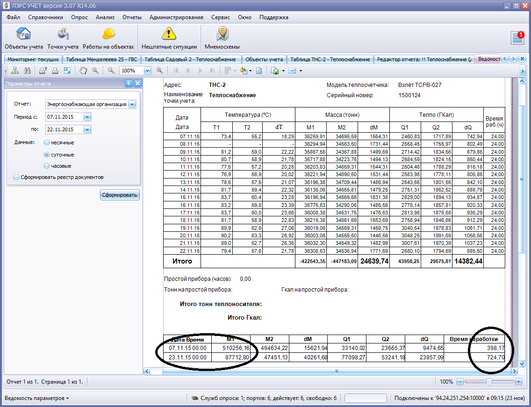Screen dimensions: 531x407
Task: Select the часовые data option
Action: coord(47,166)
